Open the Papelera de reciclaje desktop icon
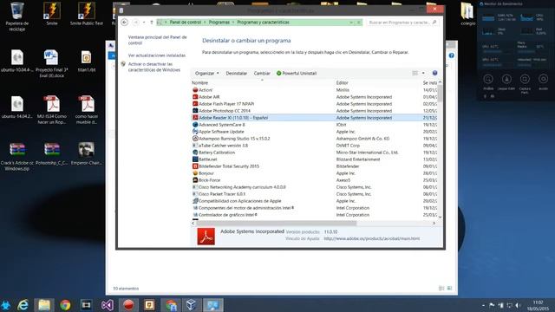This screenshot has width=555, height=312. (16, 16)
